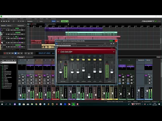Mute the БЭКИ track with its speaker icon
The width and height of the screenshot is (162, 121).
click(x=9, y=43)
